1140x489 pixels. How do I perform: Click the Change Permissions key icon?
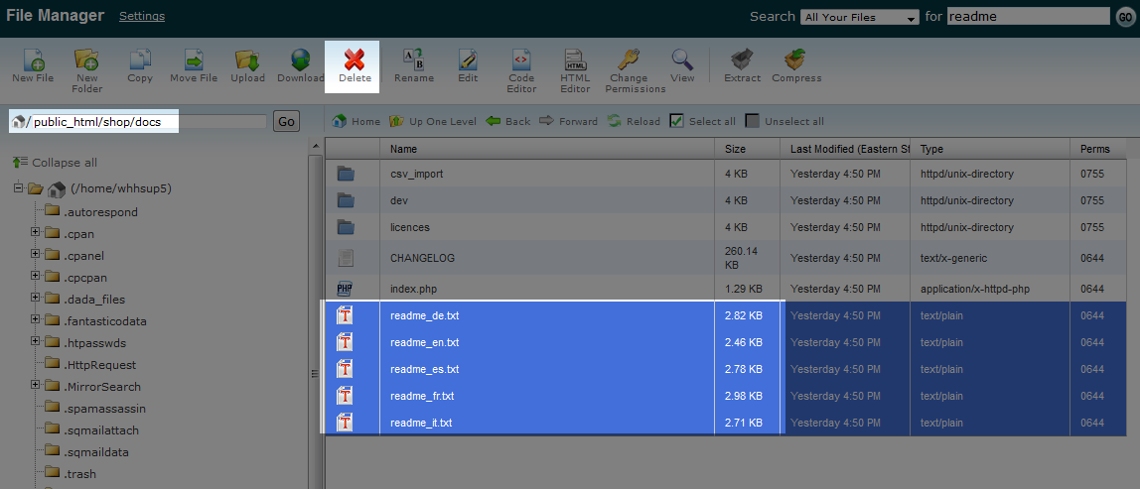(628, 61)
